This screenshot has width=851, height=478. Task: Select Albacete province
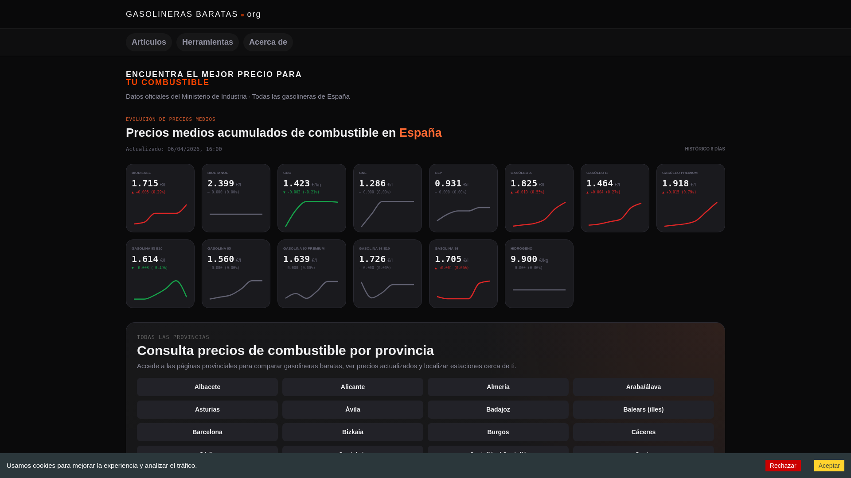207,387
